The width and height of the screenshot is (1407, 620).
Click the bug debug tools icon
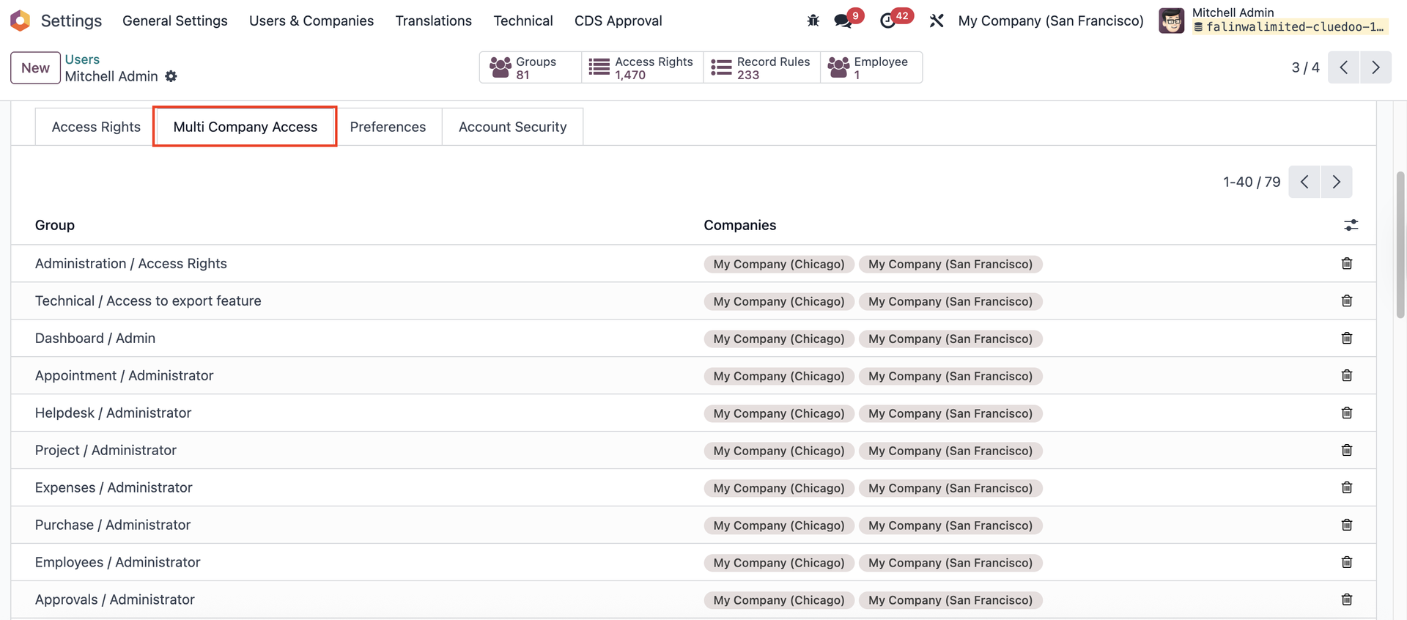pos(813,21)
